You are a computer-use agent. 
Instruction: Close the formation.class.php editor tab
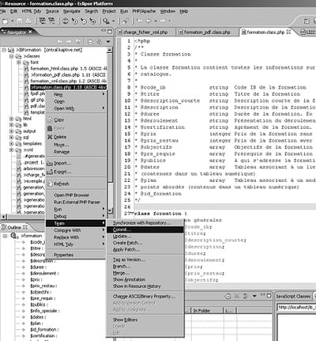[x=288, y=32]
